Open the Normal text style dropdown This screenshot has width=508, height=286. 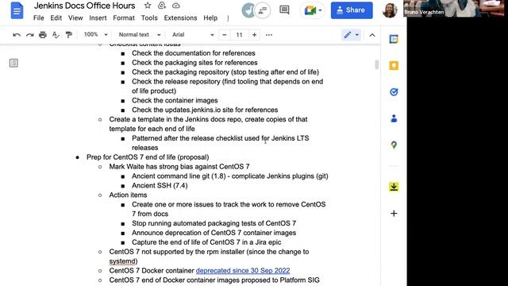click(140, 34)
